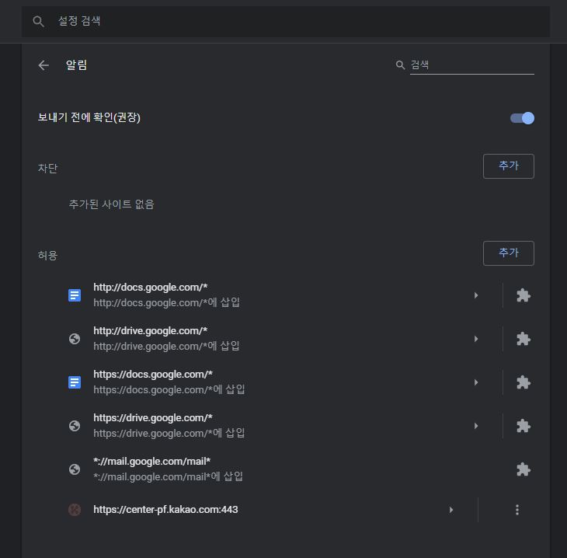Click the extension puzzle icon for http://drive.google.com
567x558 pixels.
[524, 339]
